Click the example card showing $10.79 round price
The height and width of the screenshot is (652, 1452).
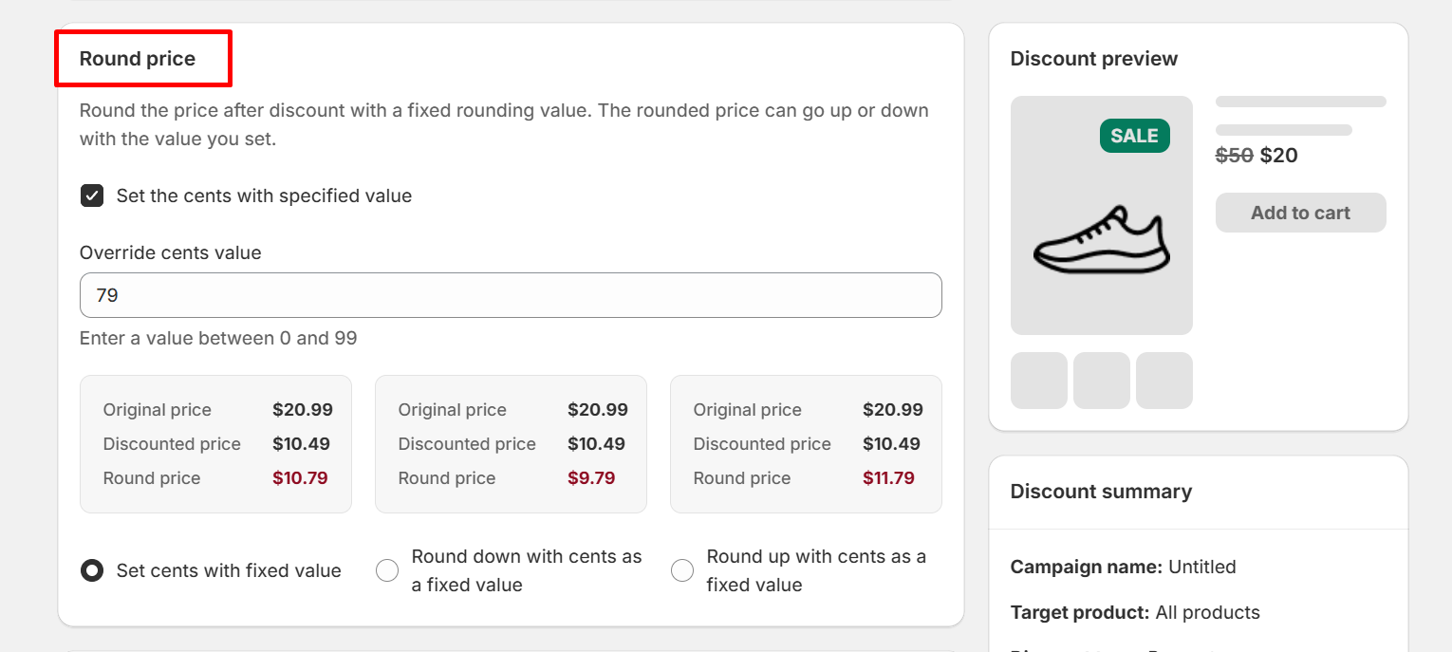click(215, 444)
